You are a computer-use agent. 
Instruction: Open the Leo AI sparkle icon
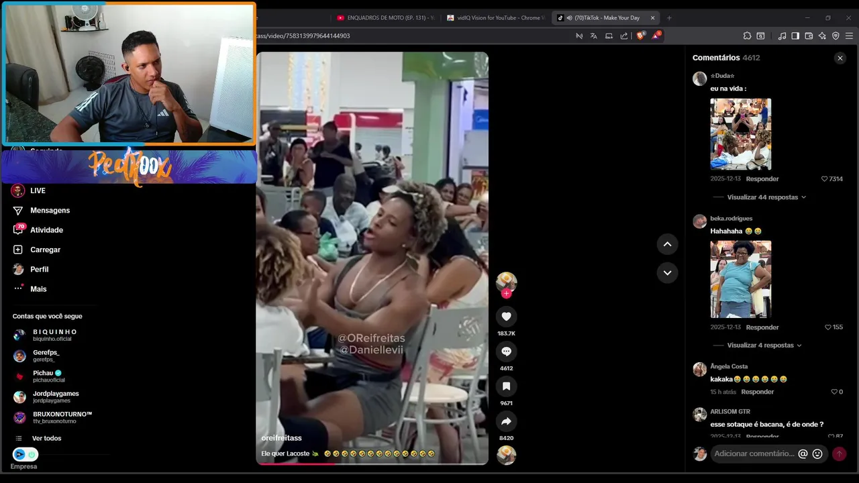(x=822, y=36)
